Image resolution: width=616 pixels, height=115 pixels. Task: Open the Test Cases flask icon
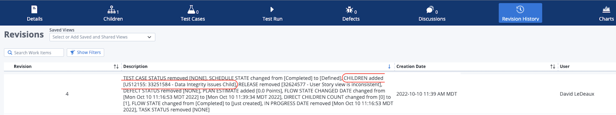[191, 10]
